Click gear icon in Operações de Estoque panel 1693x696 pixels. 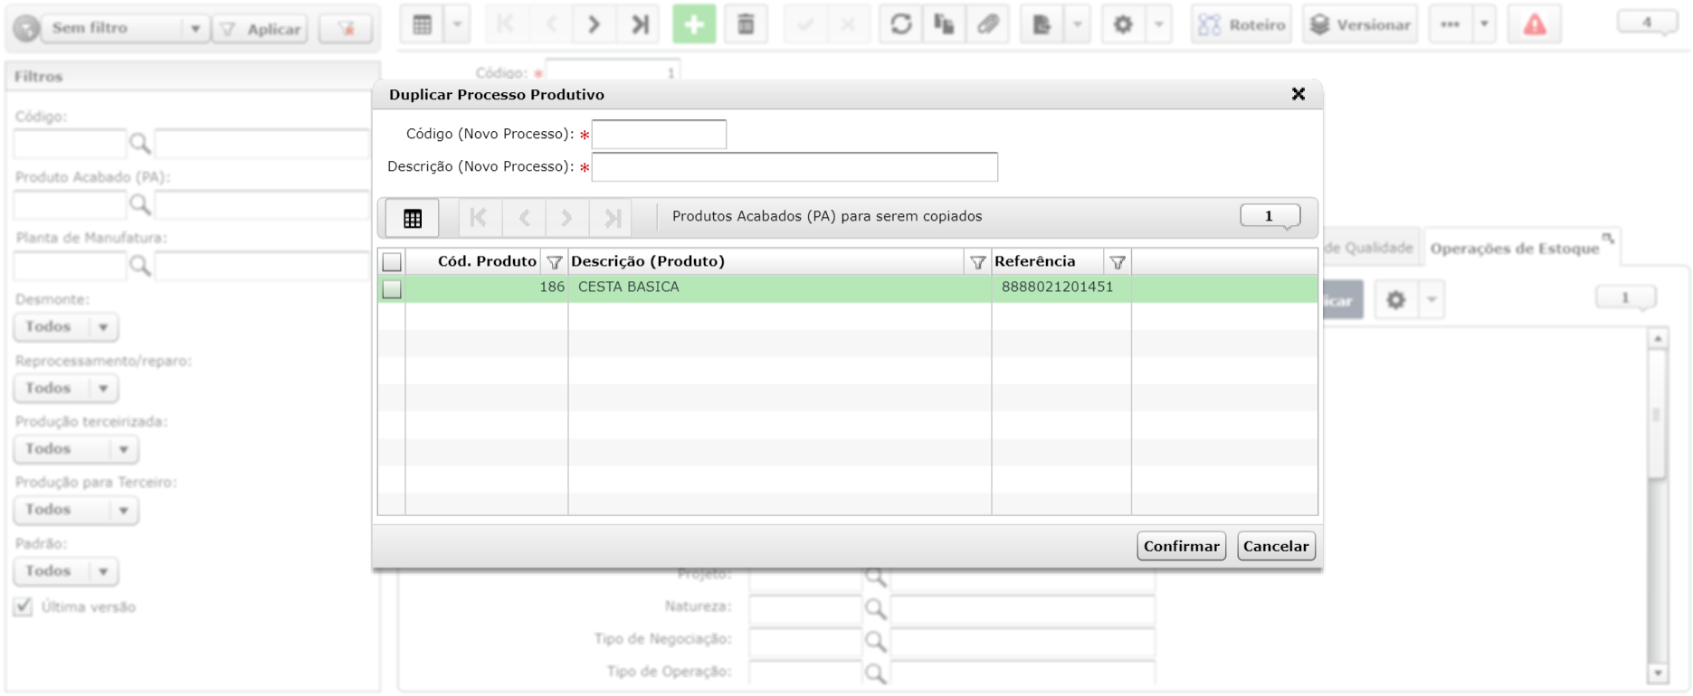pyautogui.click(x=1396, y=299)
